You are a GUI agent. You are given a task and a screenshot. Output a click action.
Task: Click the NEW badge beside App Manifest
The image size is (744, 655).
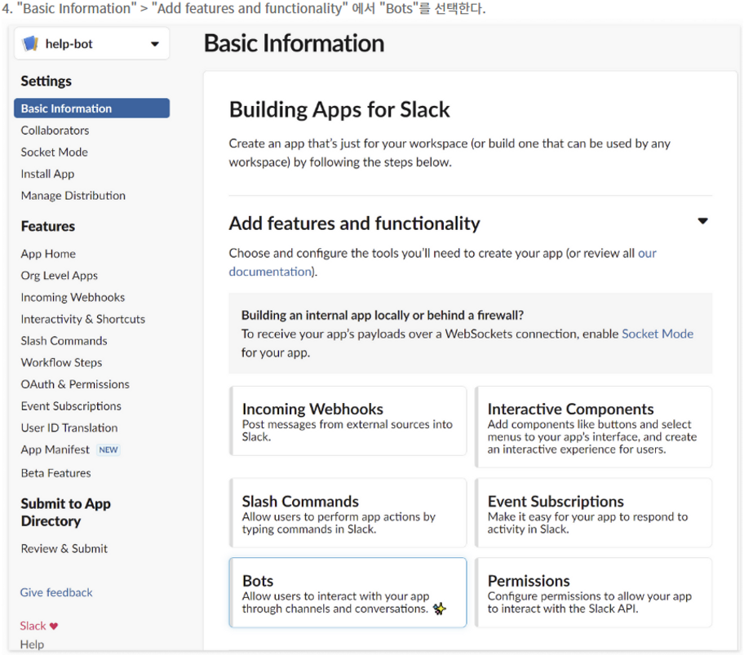click(108, 449)
